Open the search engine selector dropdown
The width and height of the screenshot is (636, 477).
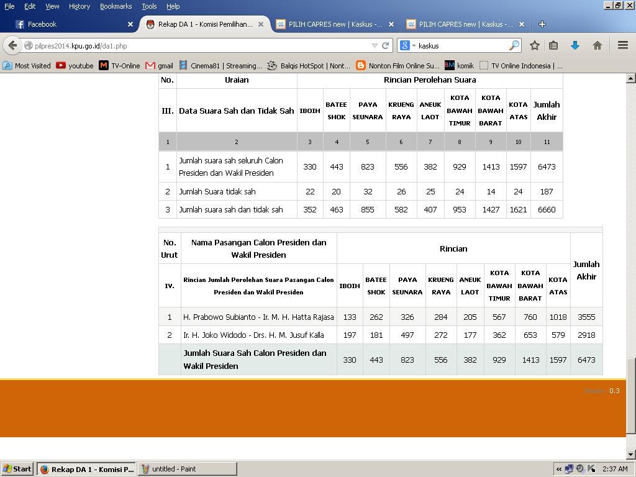pyautogui.click(x=407, y=45)
